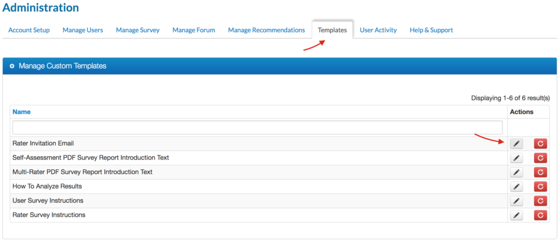The height and width of the screenshot is (242, 560).
Task: Open the Account Setup tab
Action: click(x=29, y=30)
